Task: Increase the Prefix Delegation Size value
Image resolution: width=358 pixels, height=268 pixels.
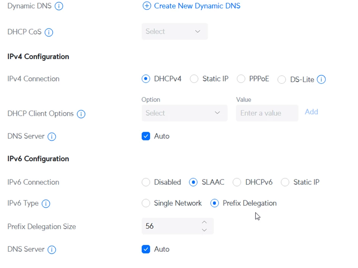Action: [204, 222]
